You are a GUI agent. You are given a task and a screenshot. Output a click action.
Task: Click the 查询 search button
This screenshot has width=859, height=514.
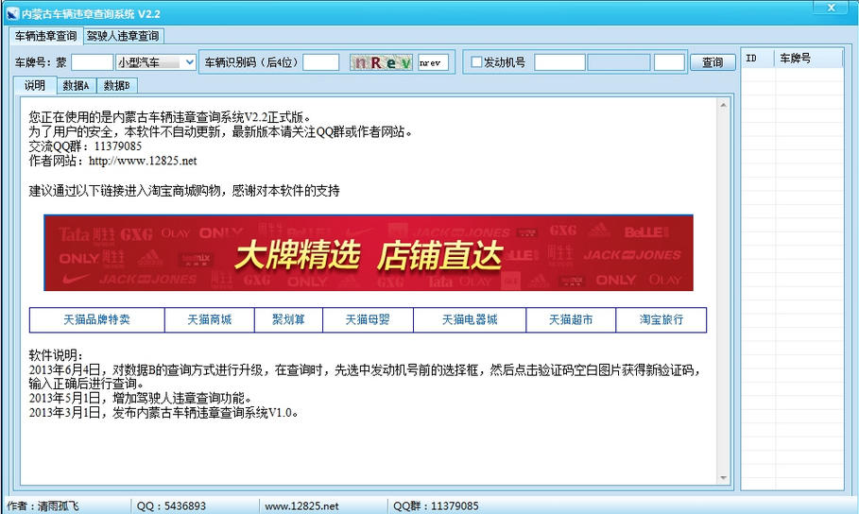click(713, 62)
